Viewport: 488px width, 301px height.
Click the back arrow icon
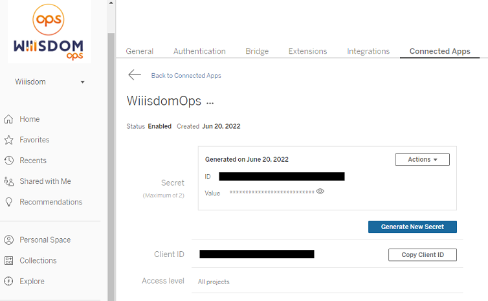135,75
